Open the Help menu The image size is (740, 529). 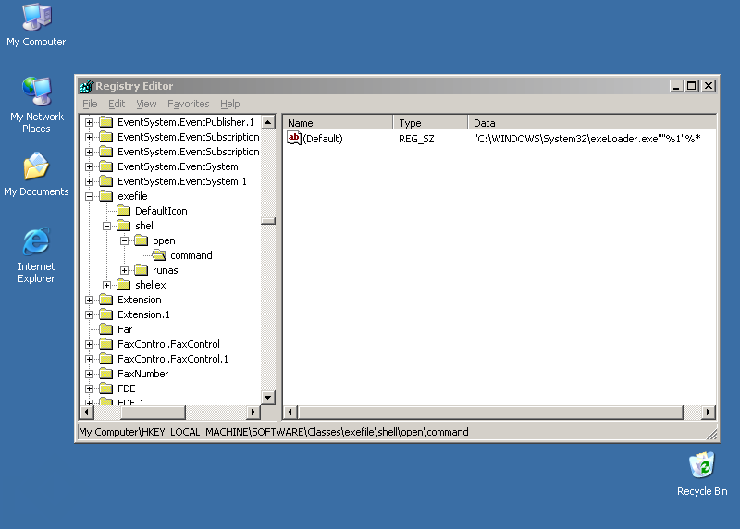click(229, 104)
